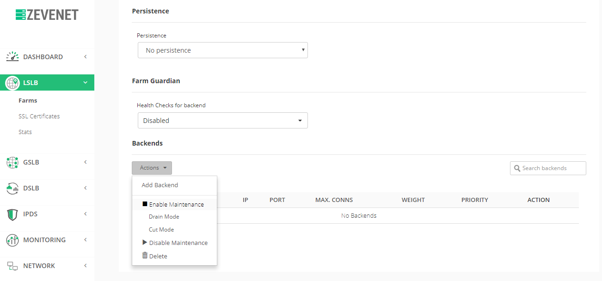Click the GSLB globe icon
Viewport: 602px width, 281px height.
point(12,162)
